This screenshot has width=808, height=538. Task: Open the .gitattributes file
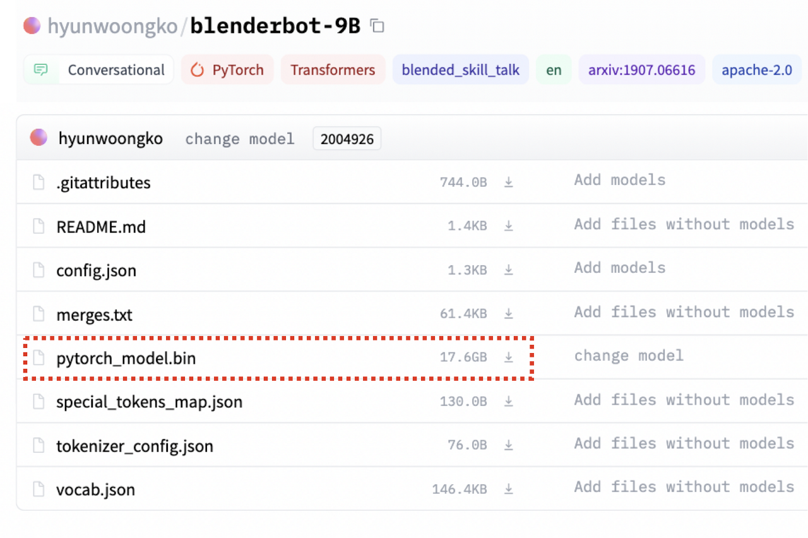(104, 183)
